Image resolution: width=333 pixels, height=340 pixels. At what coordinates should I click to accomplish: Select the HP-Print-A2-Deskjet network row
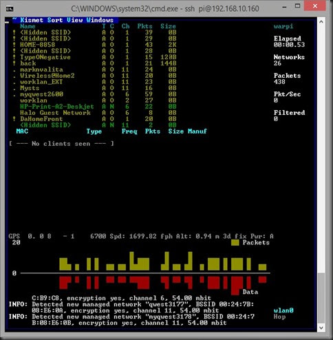click(x=95, y=107)
